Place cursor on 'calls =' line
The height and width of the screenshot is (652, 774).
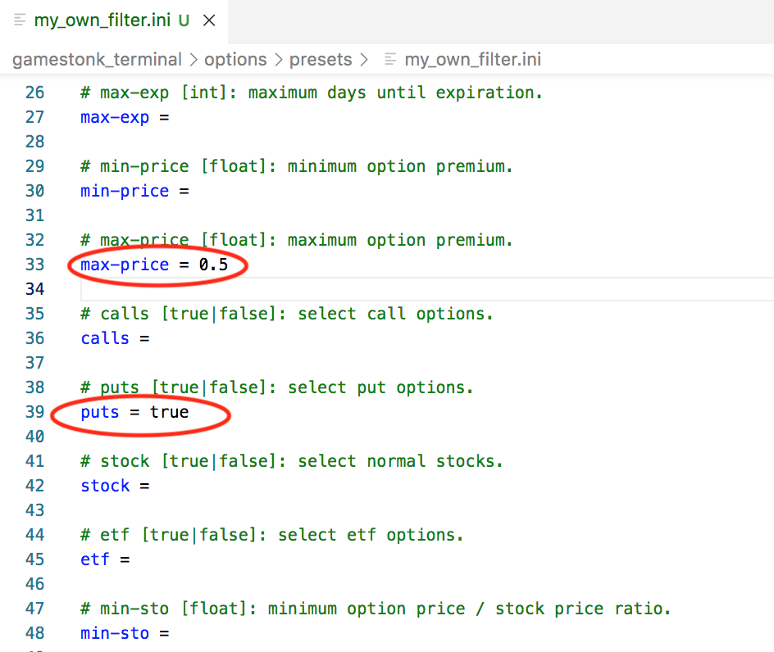[115, 339]
